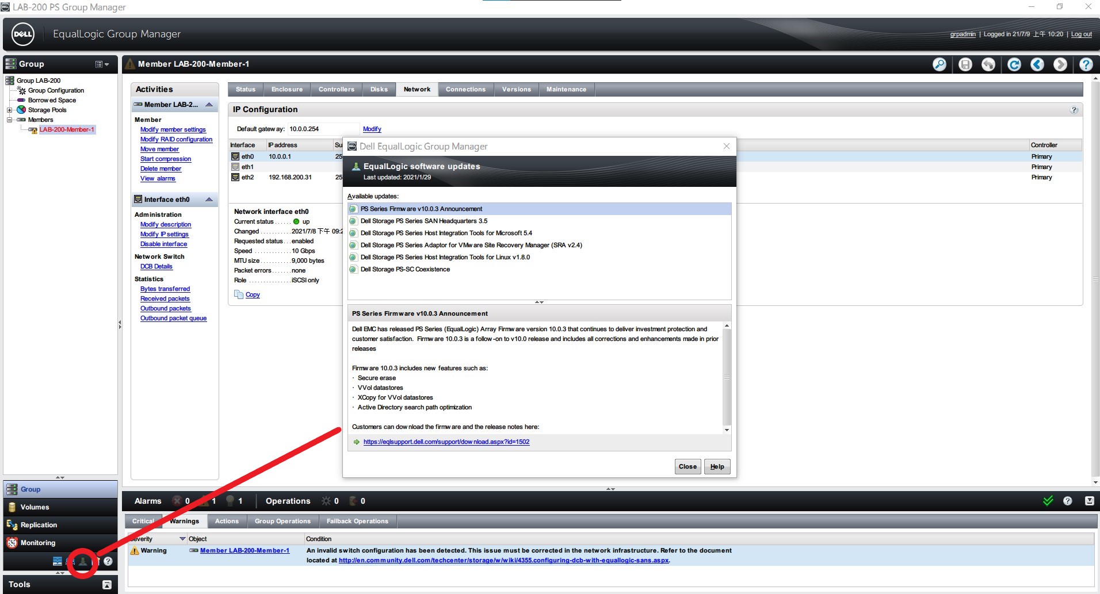Collapse alarms panel using corner arrow icon
This screenshot has width=1100, height=594.
pyautogui.click(x=1090, y=501)
